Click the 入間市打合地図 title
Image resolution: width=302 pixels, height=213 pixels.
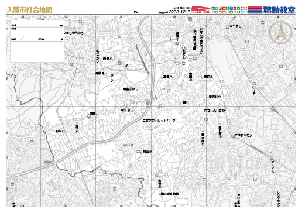30,10
